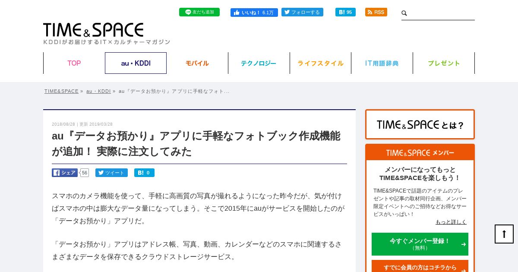This screenshot has height=272, width=518.
Task: Click the TIME&SPACE breadcrumb link
Action: point(61,91)
